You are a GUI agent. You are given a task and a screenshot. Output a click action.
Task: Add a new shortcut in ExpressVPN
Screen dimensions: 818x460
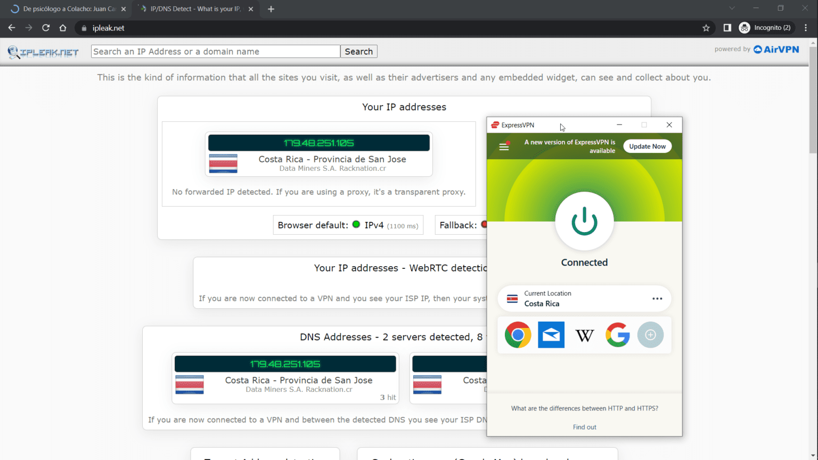click(650, 335)
